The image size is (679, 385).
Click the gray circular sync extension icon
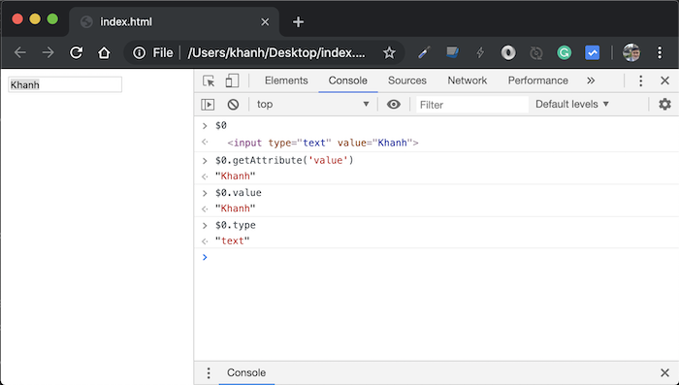536,52
